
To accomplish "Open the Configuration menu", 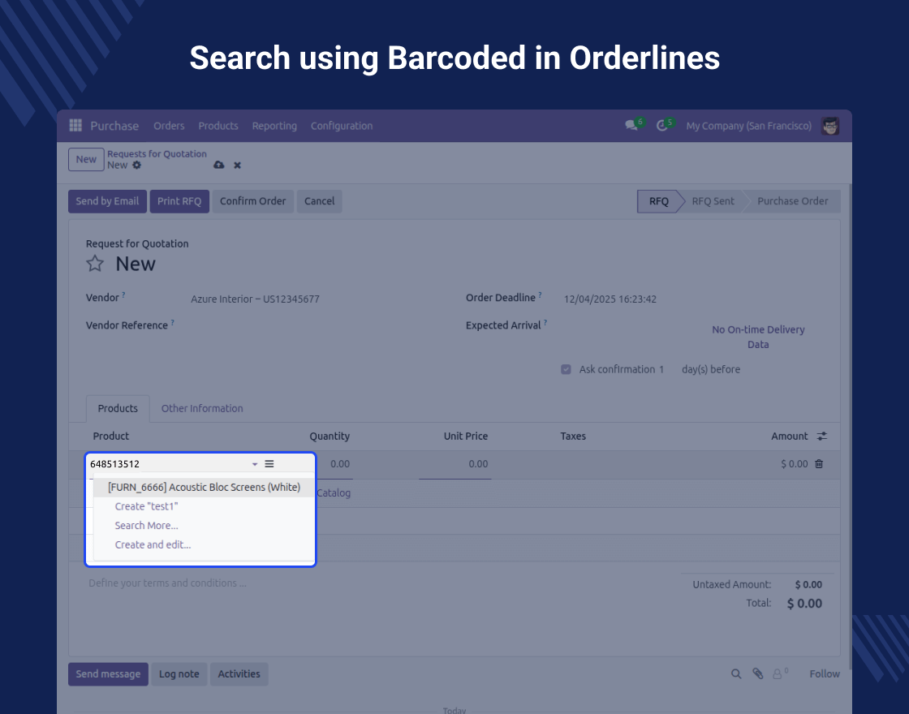I will [342, 126].
